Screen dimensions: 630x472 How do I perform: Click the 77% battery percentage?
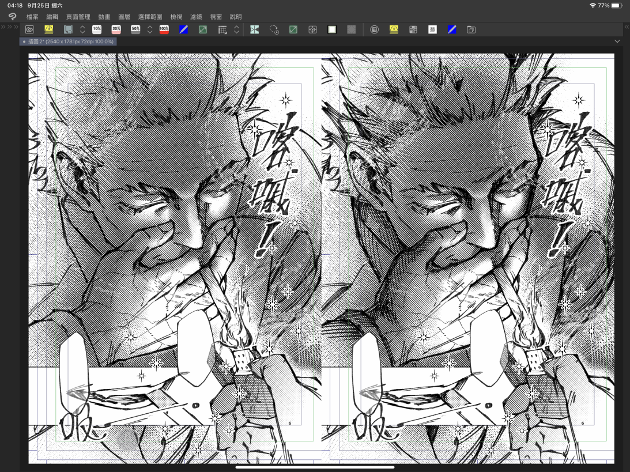603,6
